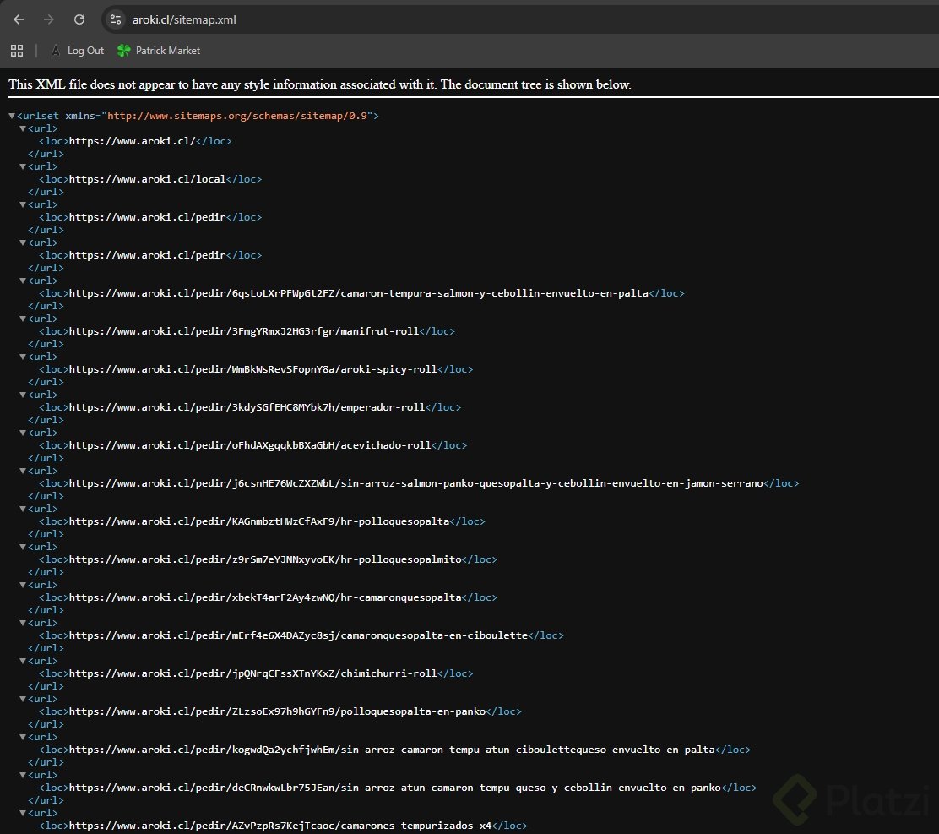Click the camarones-tempurizados-x4 URL text
Screen dimensions: 939x834
coord(280,826)
